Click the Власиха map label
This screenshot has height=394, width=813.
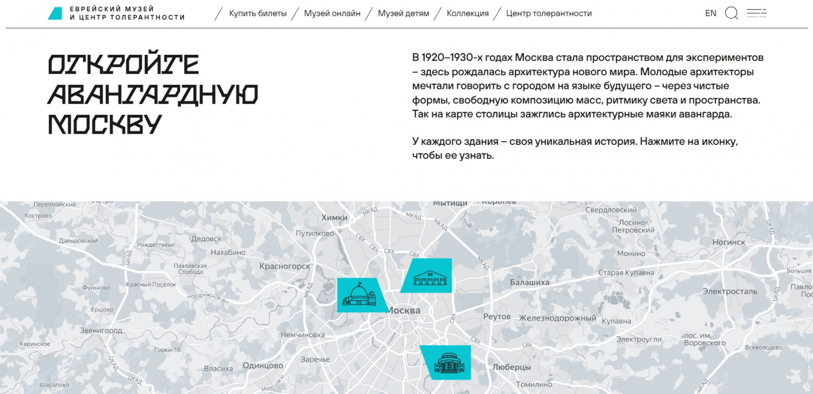click(218, 369)
